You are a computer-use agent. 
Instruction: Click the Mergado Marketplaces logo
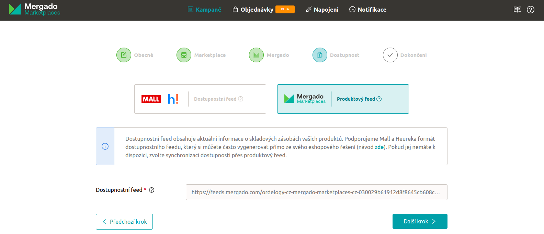pos(34,10)
